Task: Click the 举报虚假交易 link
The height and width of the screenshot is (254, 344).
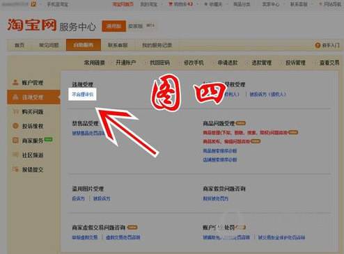Action: click(x=85, y=237)
